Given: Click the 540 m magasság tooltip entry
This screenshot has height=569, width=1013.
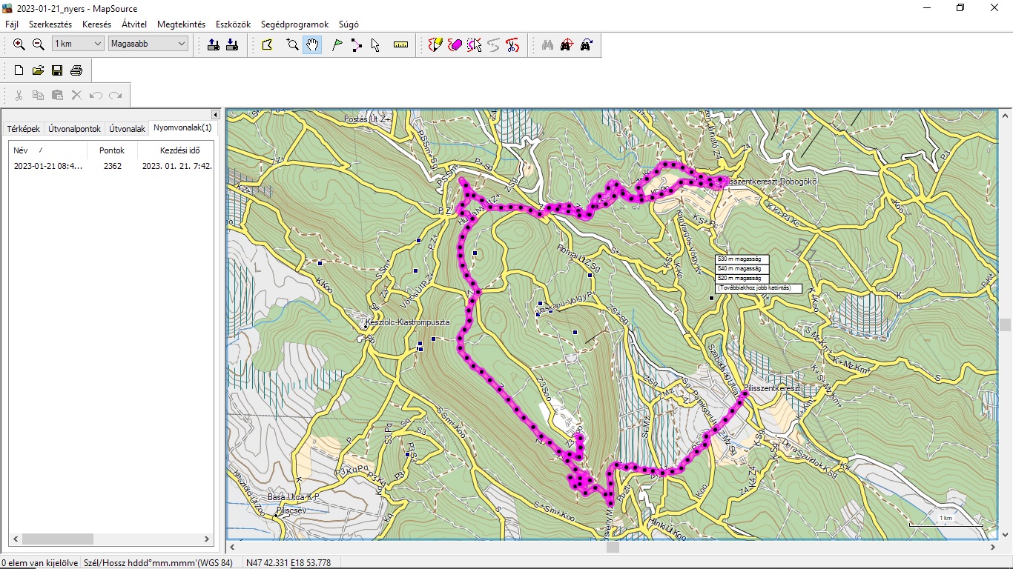Looking at the screenshot, I should coord(742,268).
